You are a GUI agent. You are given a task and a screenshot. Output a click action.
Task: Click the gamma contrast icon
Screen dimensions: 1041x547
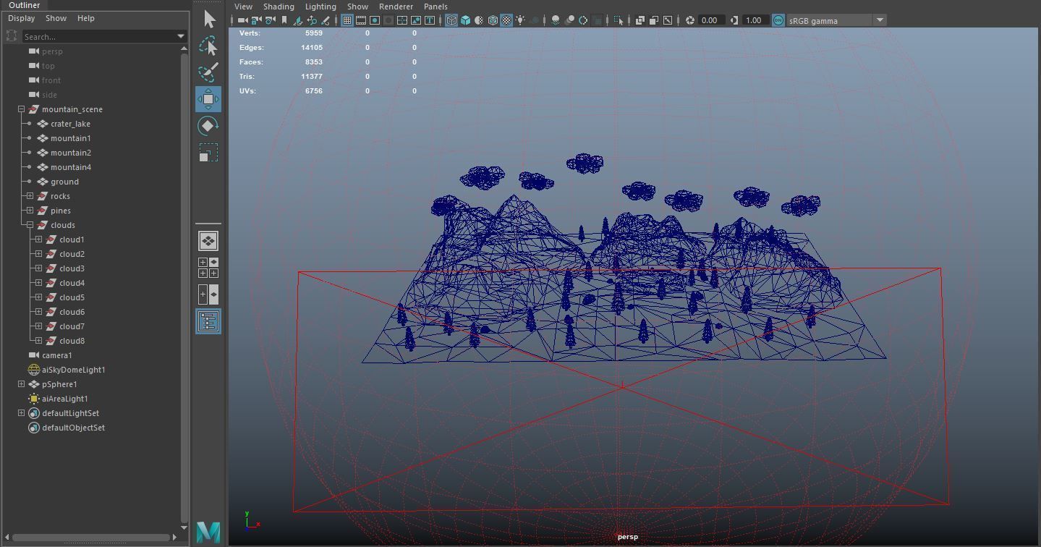coord(734,20)
